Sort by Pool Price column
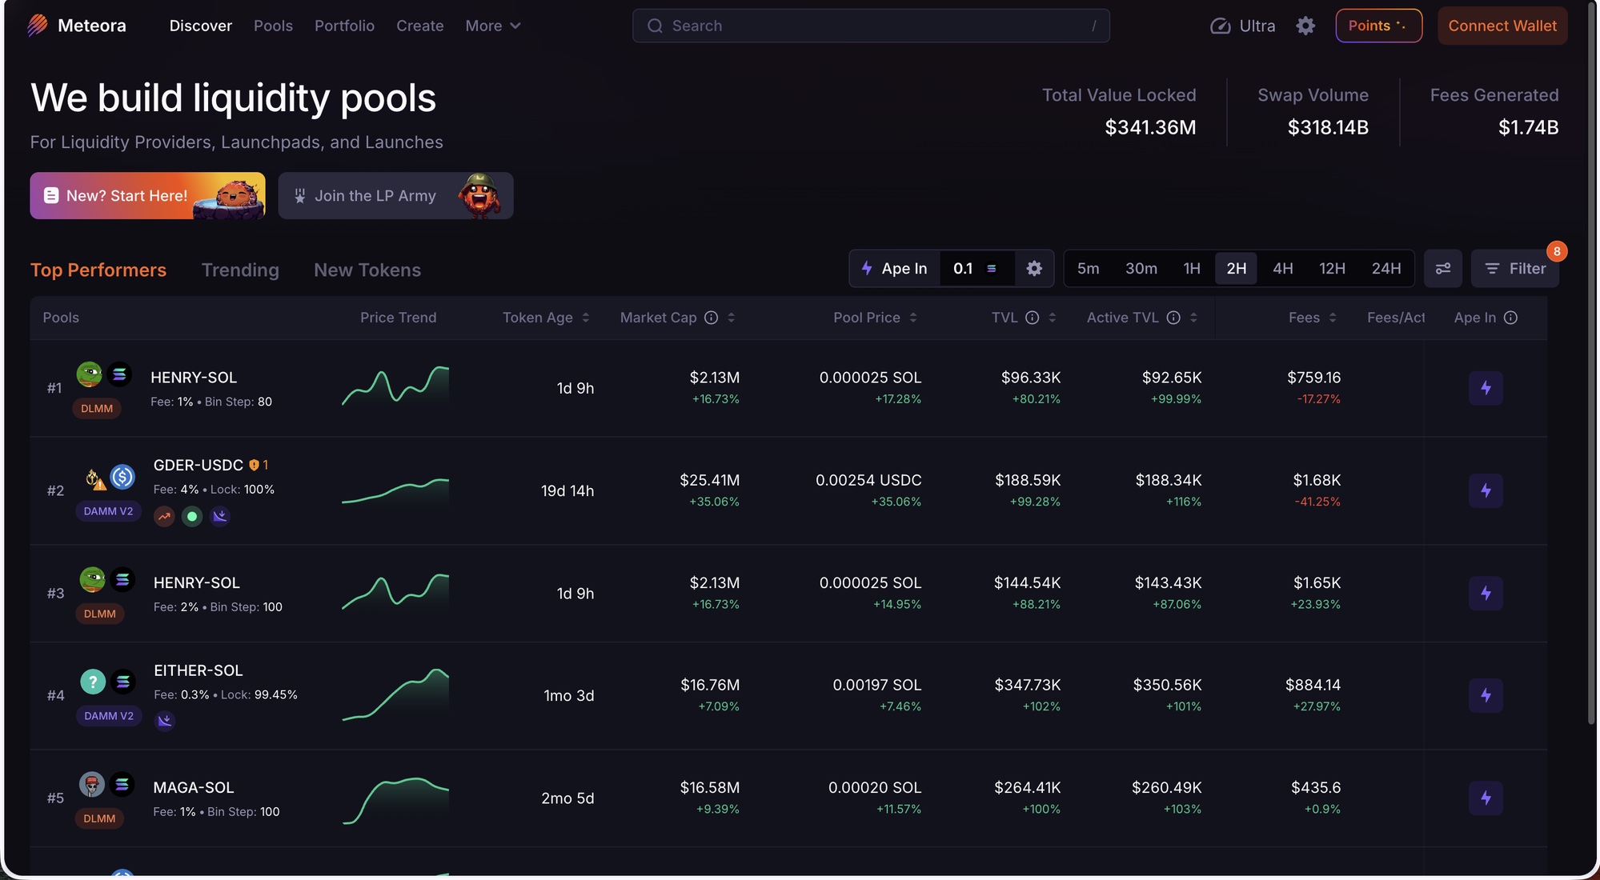1600x880 pixels. tap(875, 318)
